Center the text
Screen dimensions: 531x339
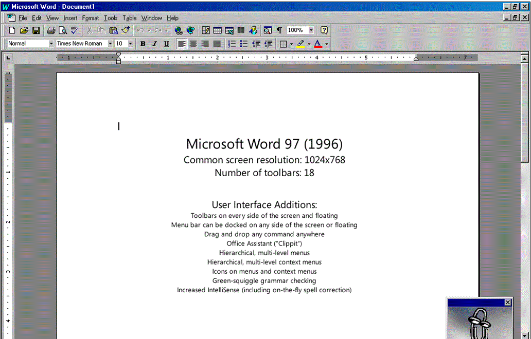(193, 44)
